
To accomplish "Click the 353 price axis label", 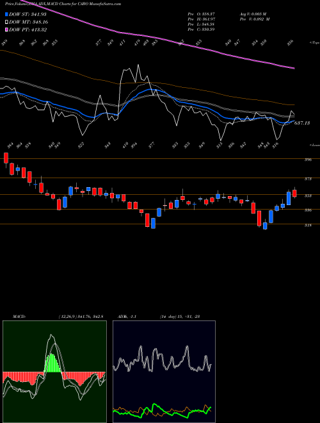I will [308, 196].
